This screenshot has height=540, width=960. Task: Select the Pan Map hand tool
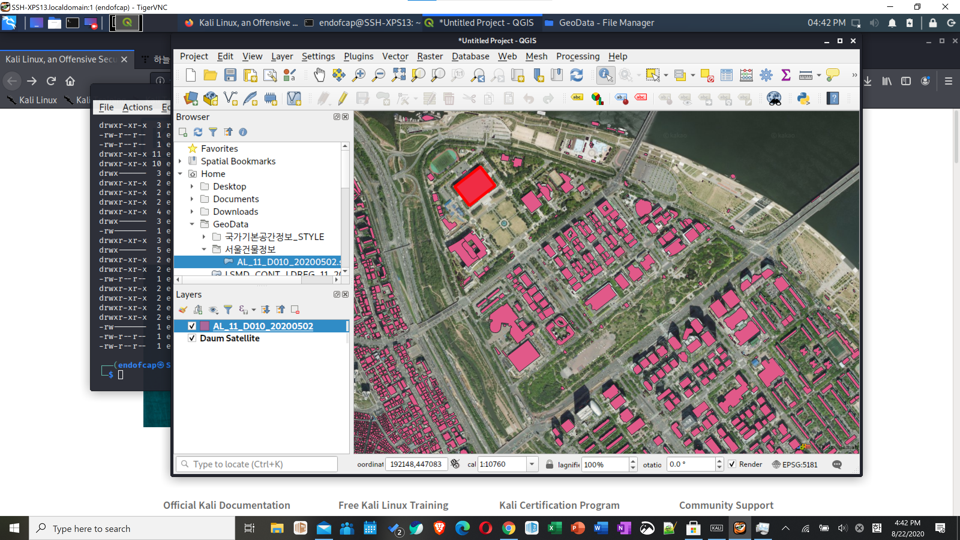pos(319,75)
